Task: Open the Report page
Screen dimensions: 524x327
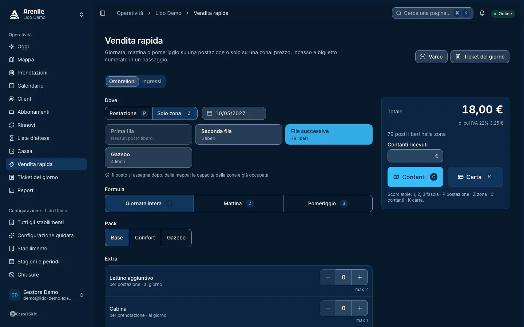Action: click(47, 190)
